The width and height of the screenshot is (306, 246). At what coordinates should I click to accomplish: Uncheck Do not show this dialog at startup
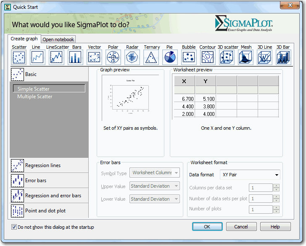tap(14, 227)
